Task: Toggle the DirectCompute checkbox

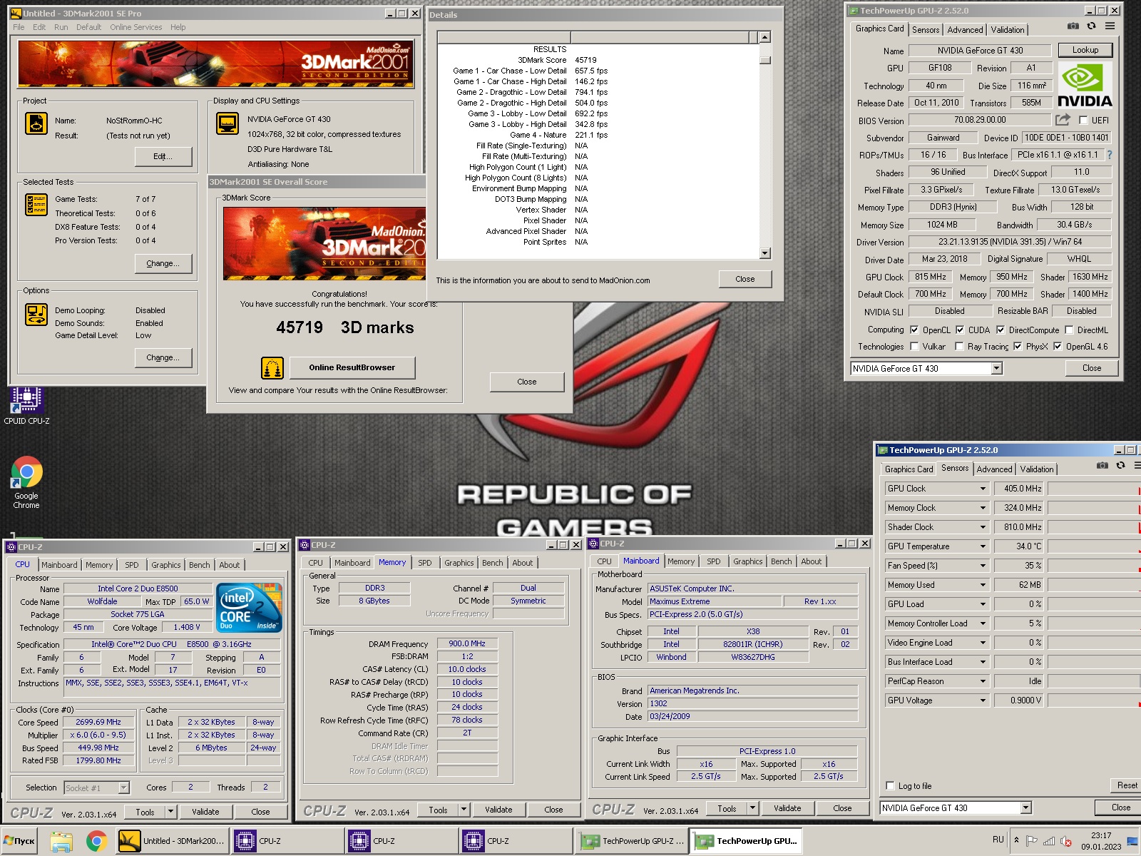Action: point(1001,330)
